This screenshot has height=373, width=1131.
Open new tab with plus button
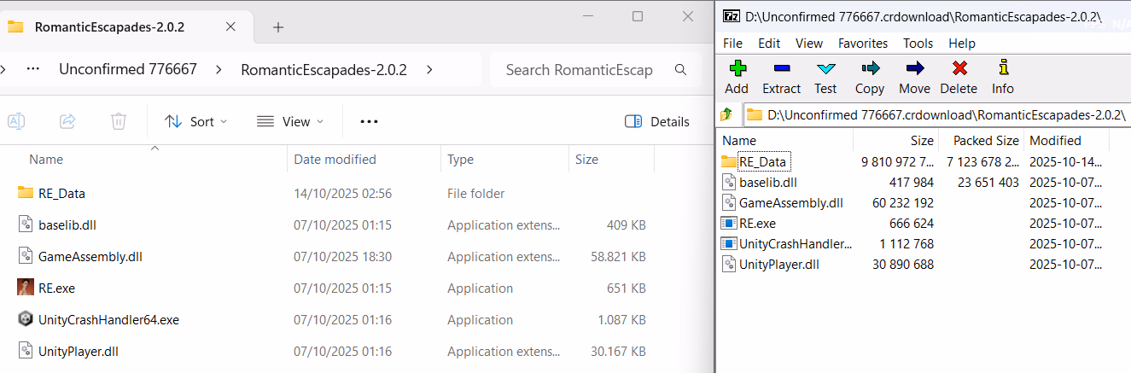click(x=277, y=26)
